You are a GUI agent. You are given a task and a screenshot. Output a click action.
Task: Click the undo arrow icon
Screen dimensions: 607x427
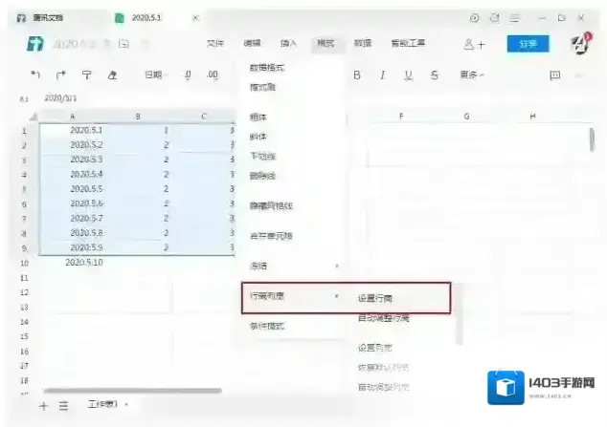tap(35, 75)
